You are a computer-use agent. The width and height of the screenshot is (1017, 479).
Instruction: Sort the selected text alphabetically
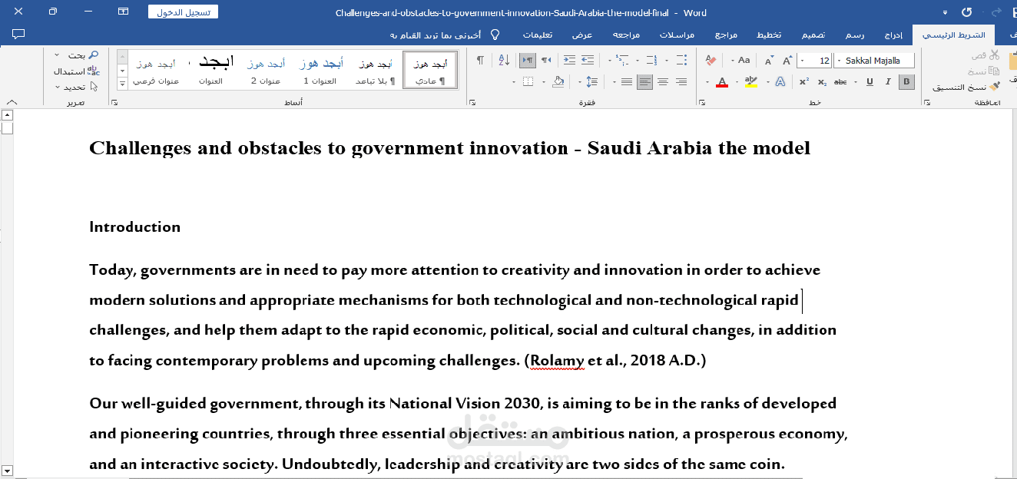[504, 60]
